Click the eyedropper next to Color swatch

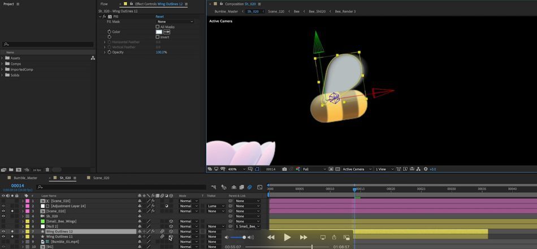pyautogui.click(x=167, y=32)
